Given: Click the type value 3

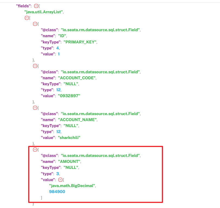Looking at the screenshot, I should tap(57, 174).
